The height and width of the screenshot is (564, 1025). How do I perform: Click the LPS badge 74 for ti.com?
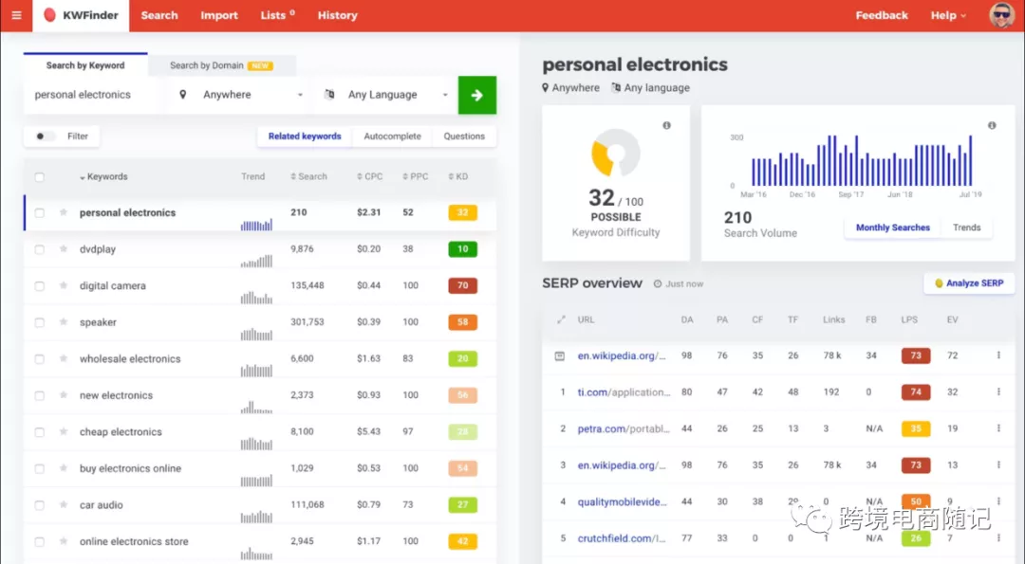[916, 392]
